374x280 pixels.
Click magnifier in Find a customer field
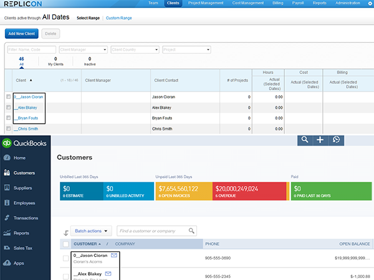click(x=191, y=231)
